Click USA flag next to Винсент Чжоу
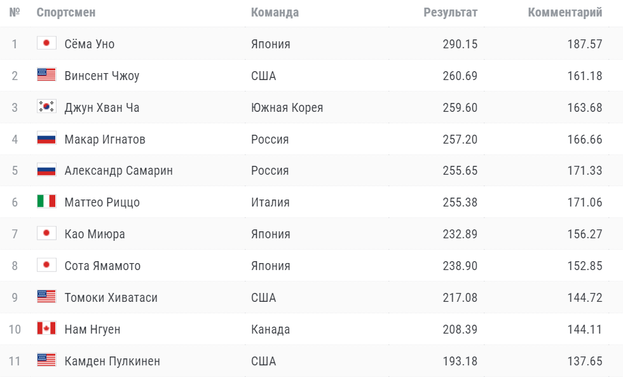623x380 pixels. (46, 75)
